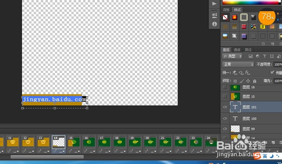Click the Play actions panel icon
Viewport: 282px width, 164px height.
pos(214,4)
